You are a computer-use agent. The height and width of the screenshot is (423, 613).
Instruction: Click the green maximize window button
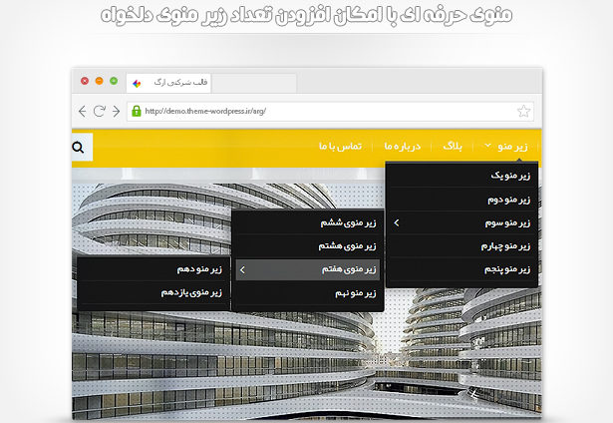click(114, 80)
